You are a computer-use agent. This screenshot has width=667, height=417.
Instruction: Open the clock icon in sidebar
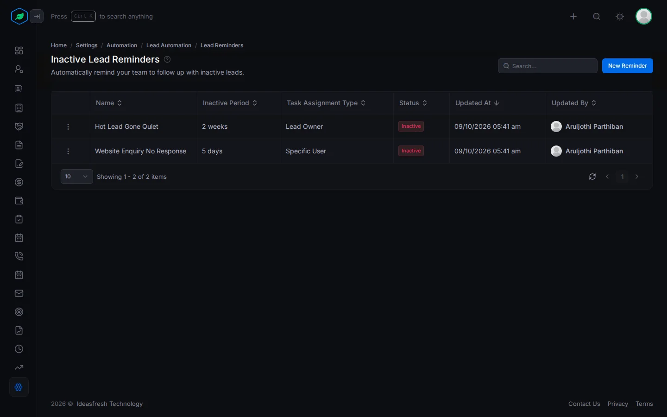[x=19, y=349]
